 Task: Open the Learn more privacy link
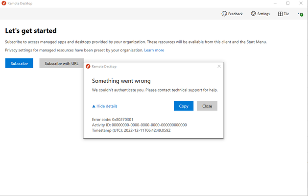(x=154, y=50)
